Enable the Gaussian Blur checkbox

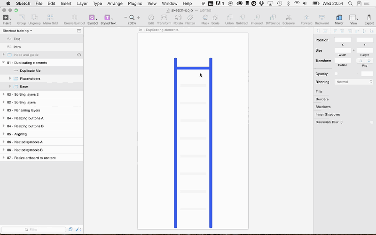point(371,122)
